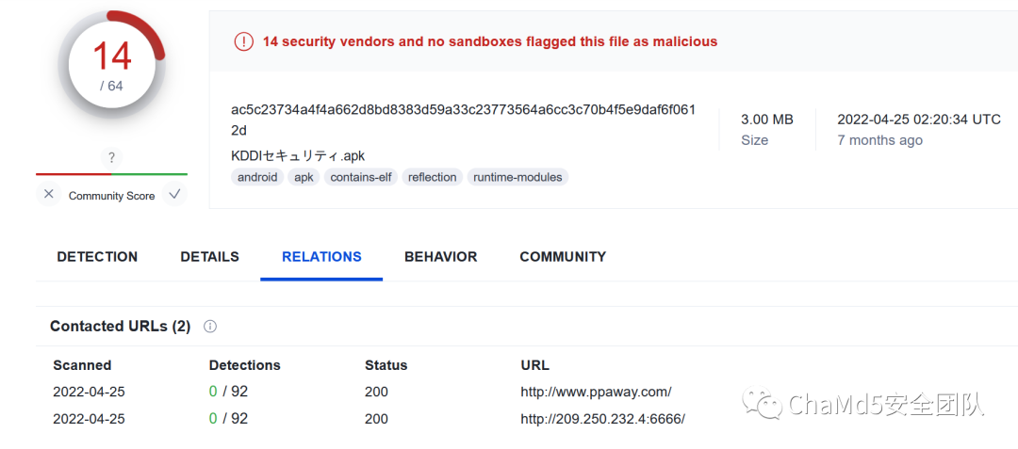Open the BEHAVIOR tab
This screenshot has height=449, width=1018.
click(x=440, y=257)
